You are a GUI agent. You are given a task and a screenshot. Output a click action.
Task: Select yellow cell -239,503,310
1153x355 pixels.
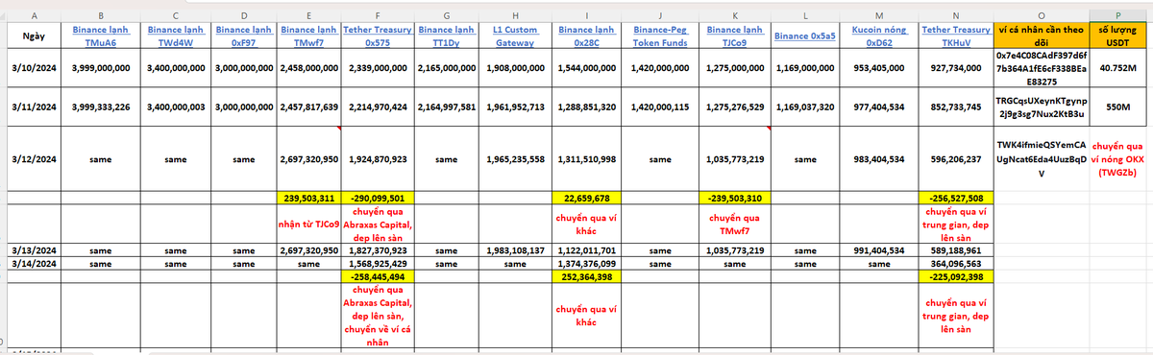click(734, 199)
